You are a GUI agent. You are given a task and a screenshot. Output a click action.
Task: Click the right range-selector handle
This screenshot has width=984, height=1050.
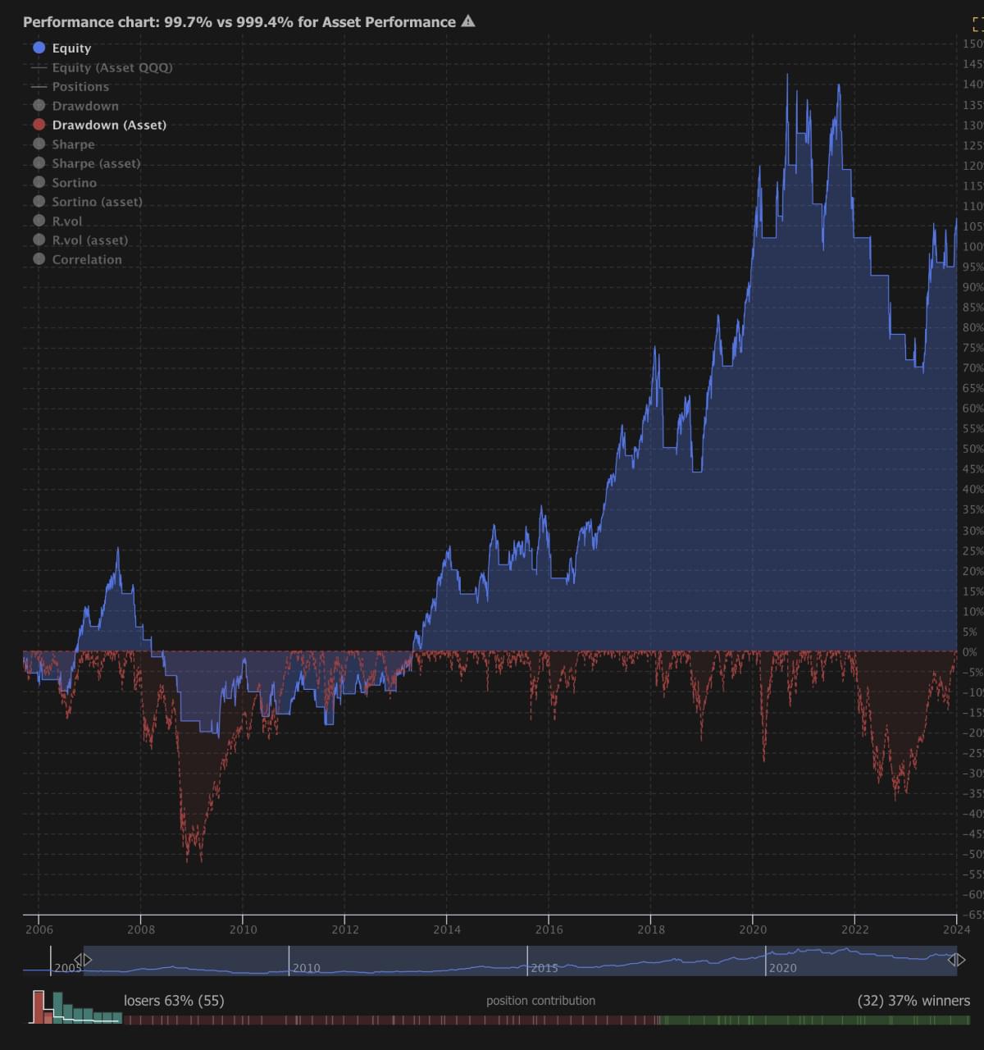956,958
